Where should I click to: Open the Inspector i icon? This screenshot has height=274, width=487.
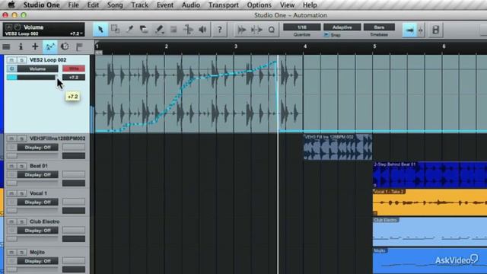point(21,47)
